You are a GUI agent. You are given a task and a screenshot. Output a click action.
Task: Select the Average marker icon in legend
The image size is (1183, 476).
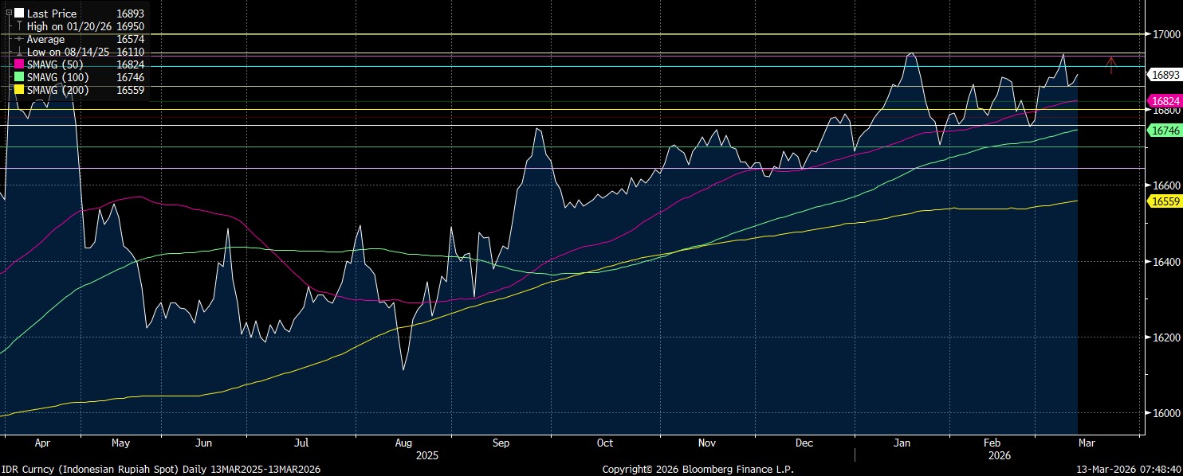pos(19,39)
